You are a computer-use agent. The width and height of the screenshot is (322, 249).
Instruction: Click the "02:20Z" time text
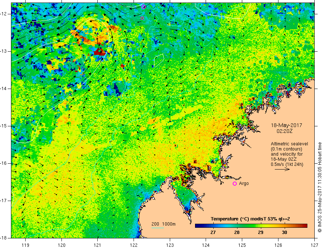[284, 131]
